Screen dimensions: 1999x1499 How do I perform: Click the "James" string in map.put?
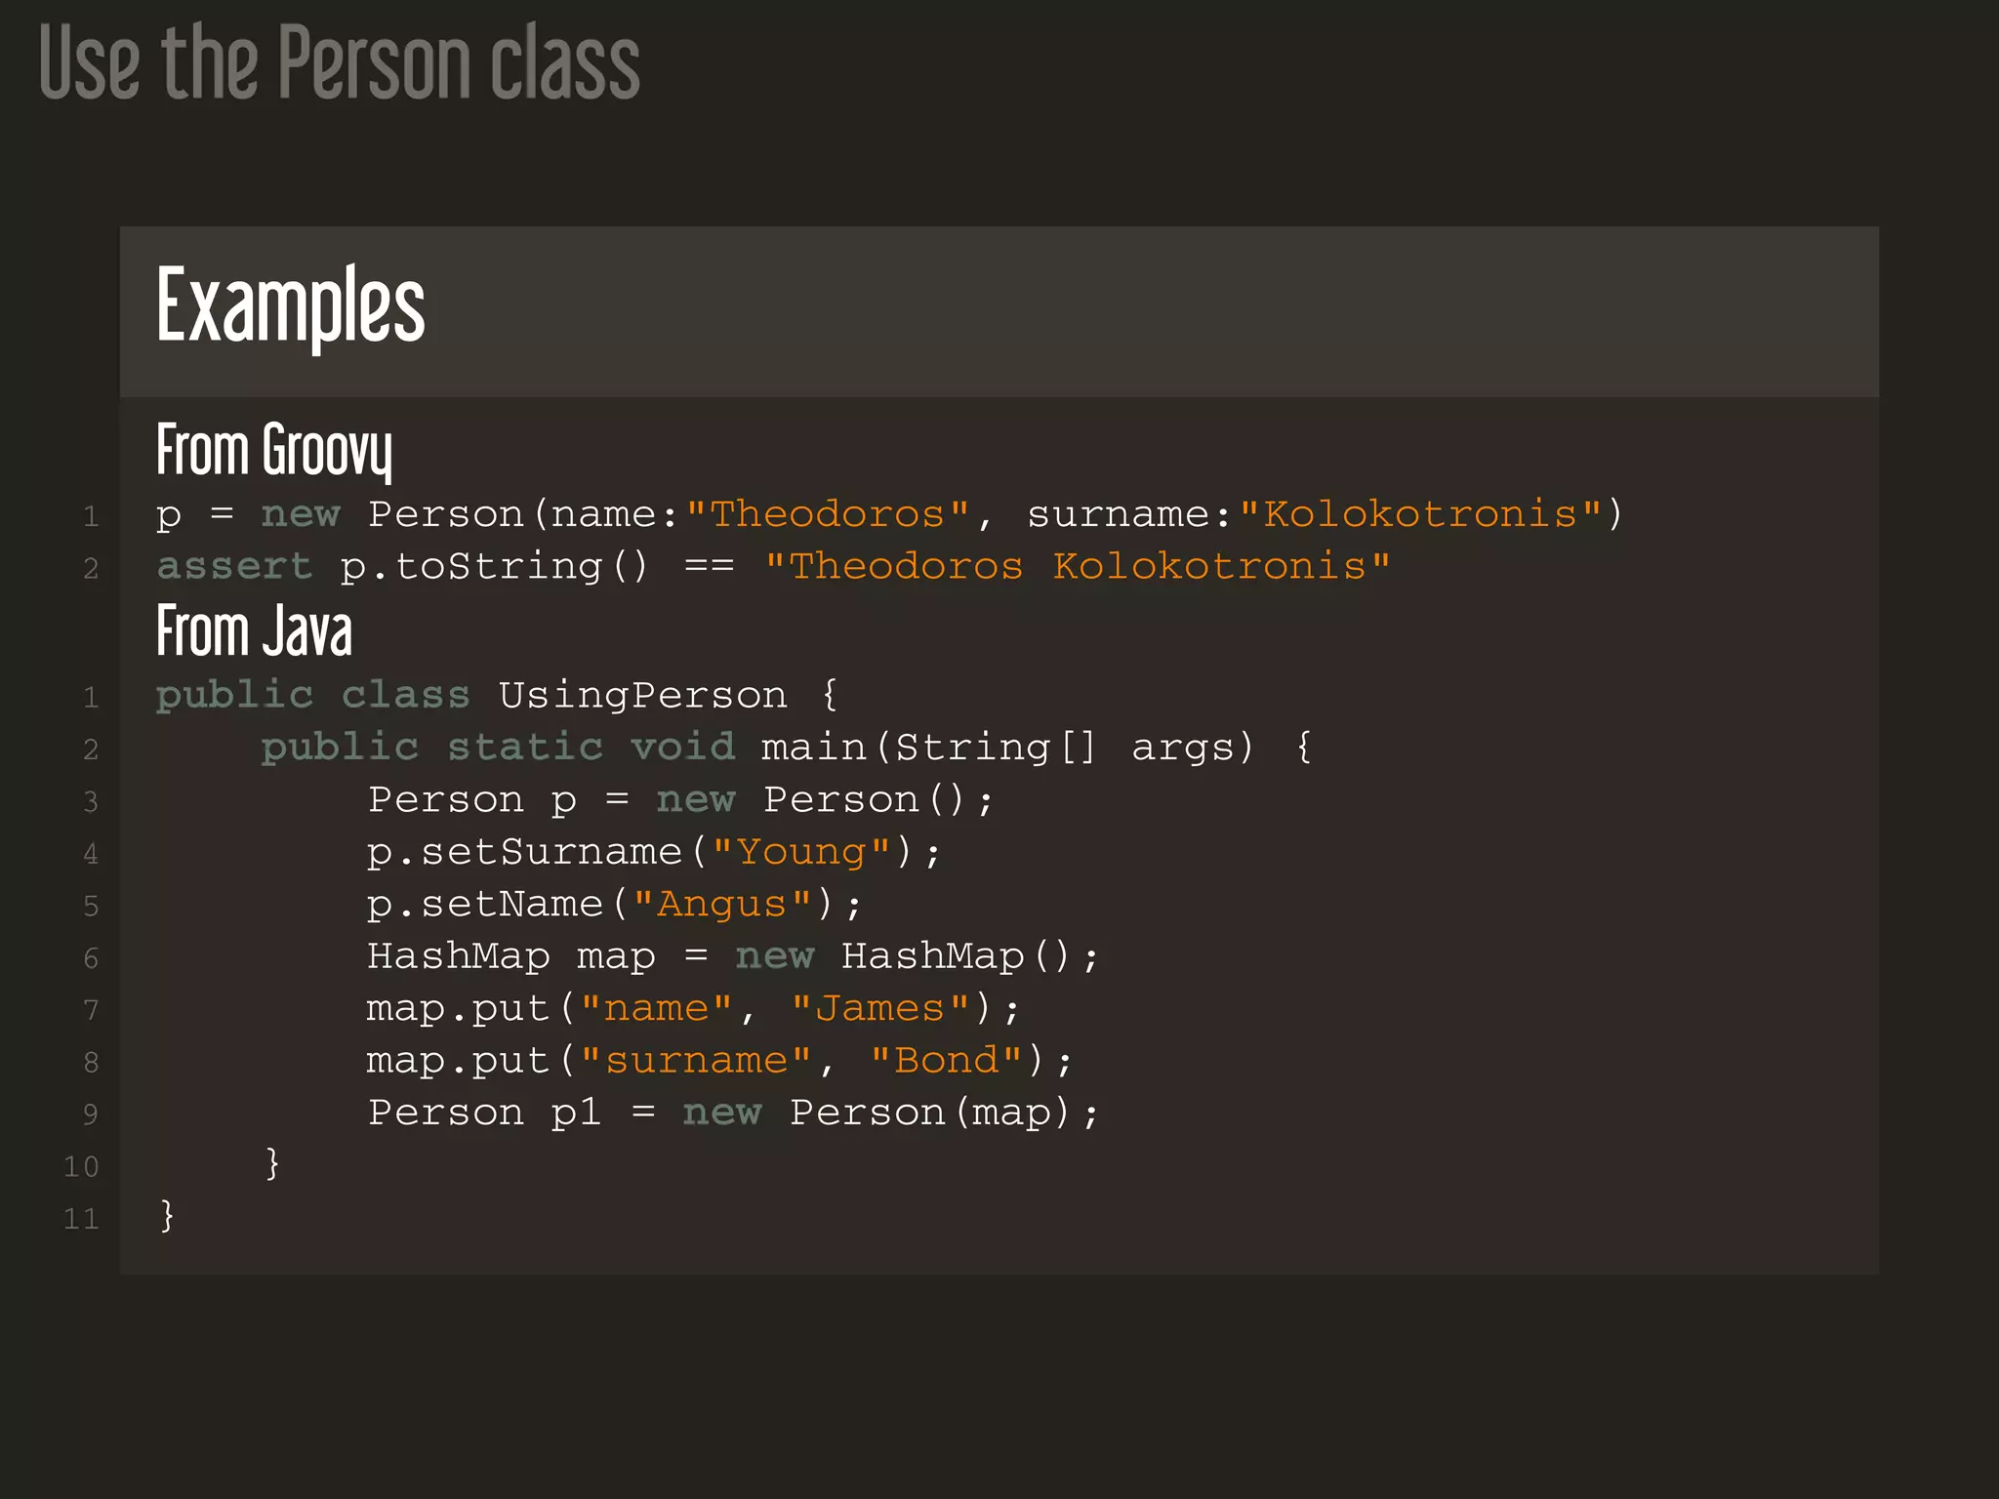click(879, 1009)
